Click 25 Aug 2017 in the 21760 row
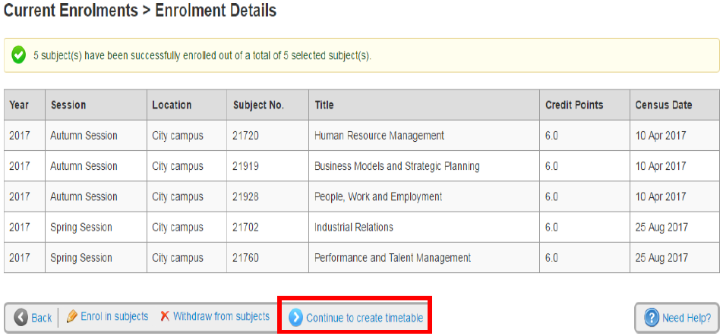Viewport: 723px width, 336px height. coord(661,258)
